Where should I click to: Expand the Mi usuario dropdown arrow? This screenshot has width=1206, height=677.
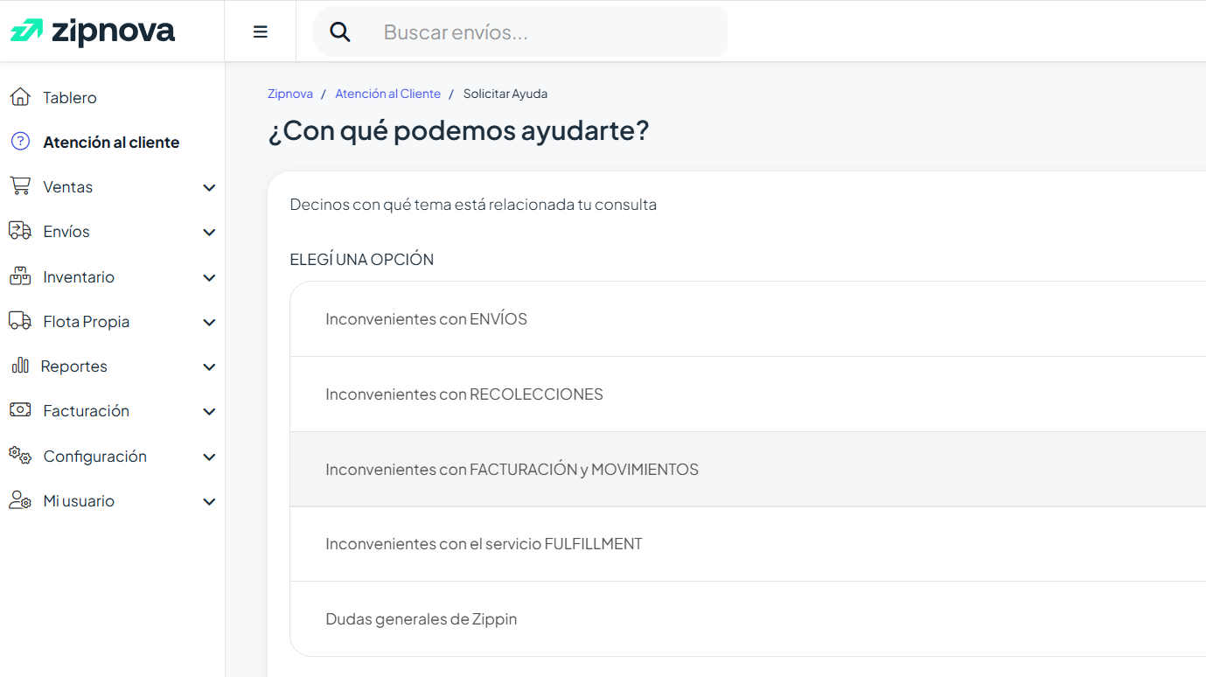tap(209, 501)
